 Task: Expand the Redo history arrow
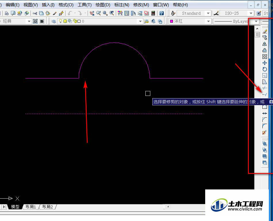(x=85, y=13)
